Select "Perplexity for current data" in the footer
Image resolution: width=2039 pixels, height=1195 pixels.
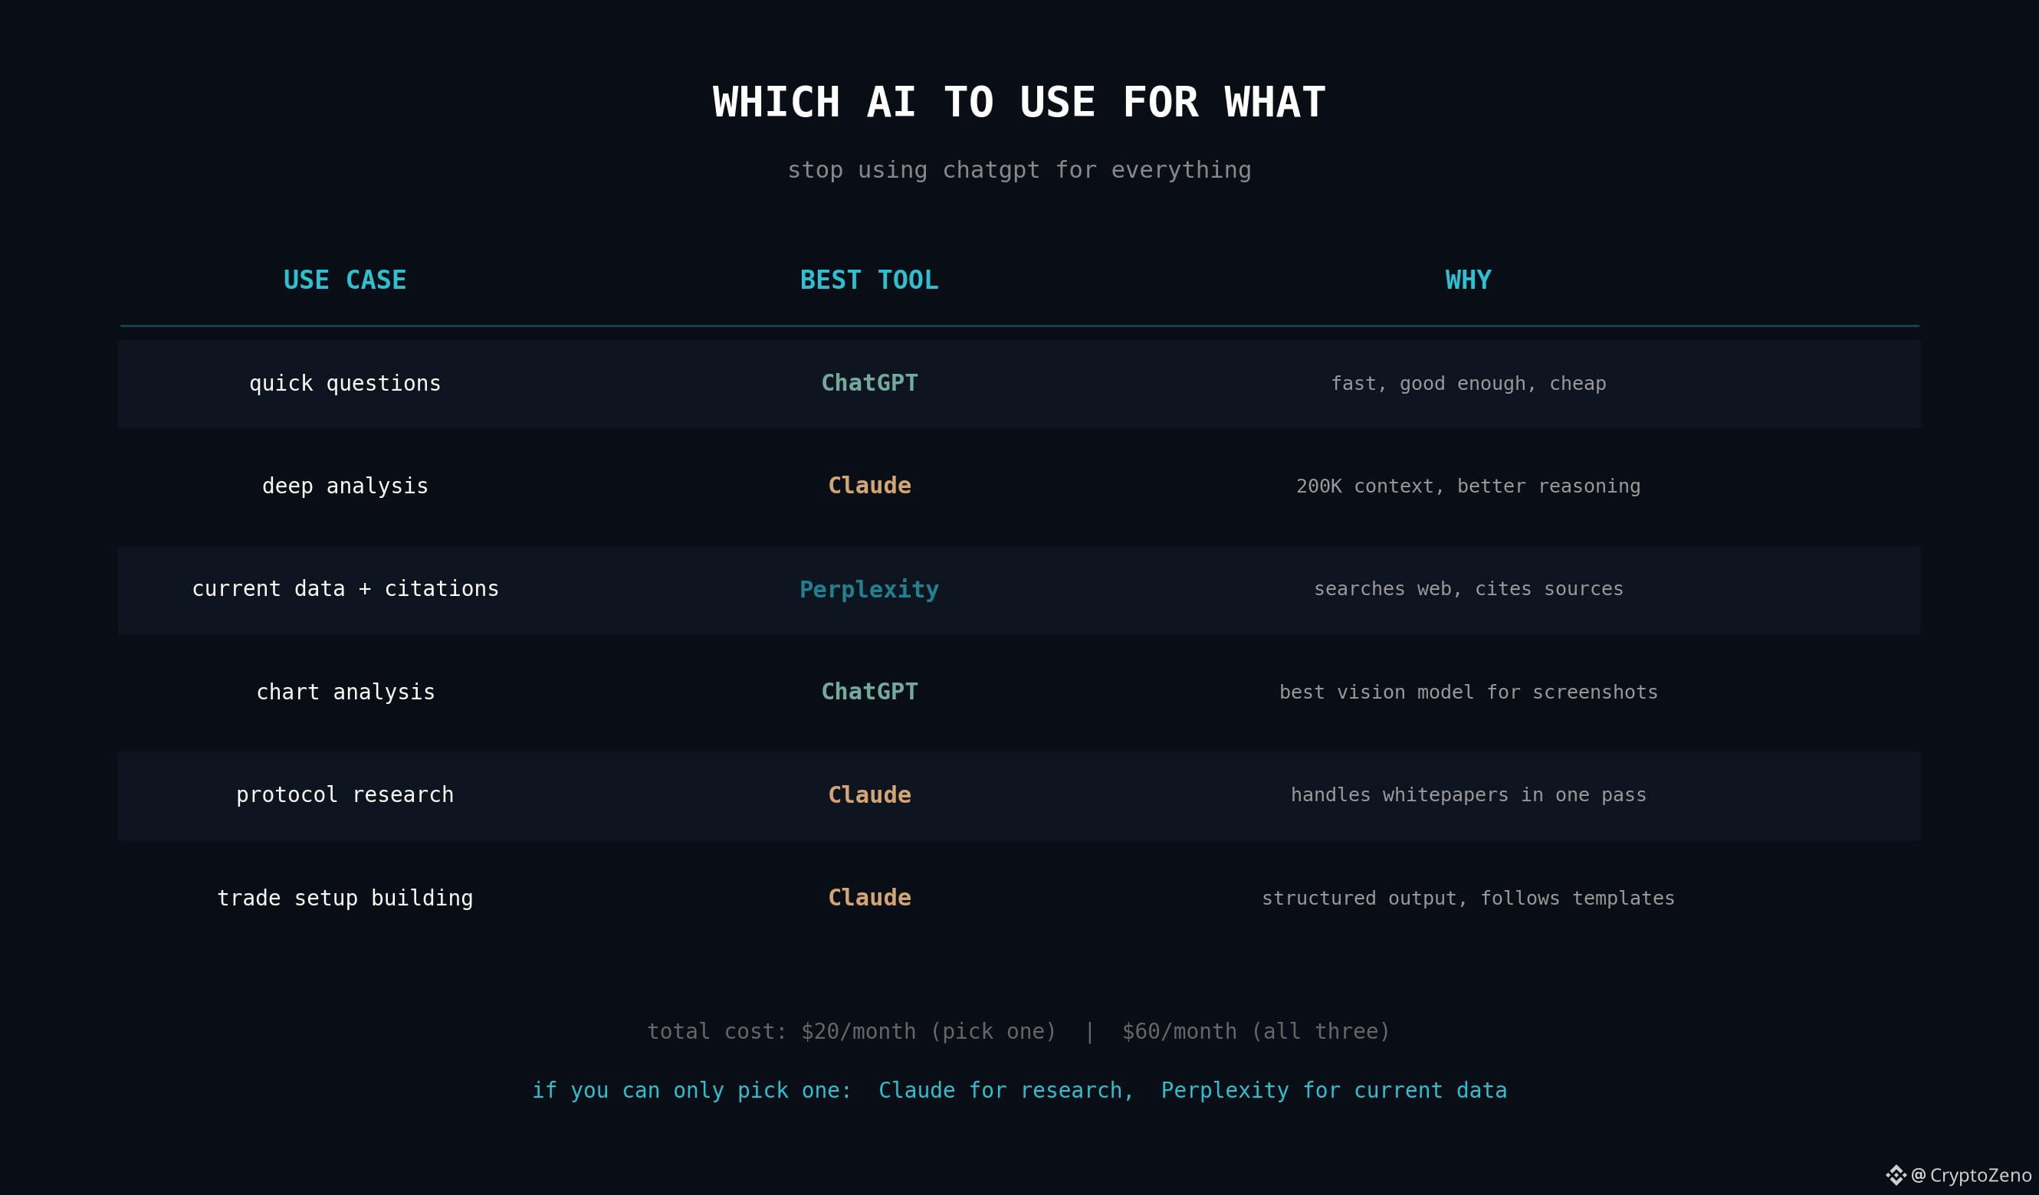(x=1334, y=1091)
